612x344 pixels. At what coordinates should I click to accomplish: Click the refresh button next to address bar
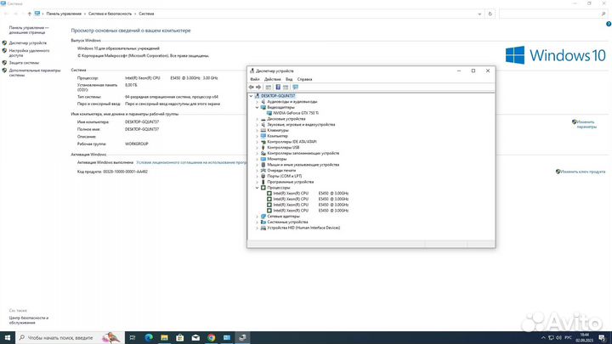[x=490, y=14]
